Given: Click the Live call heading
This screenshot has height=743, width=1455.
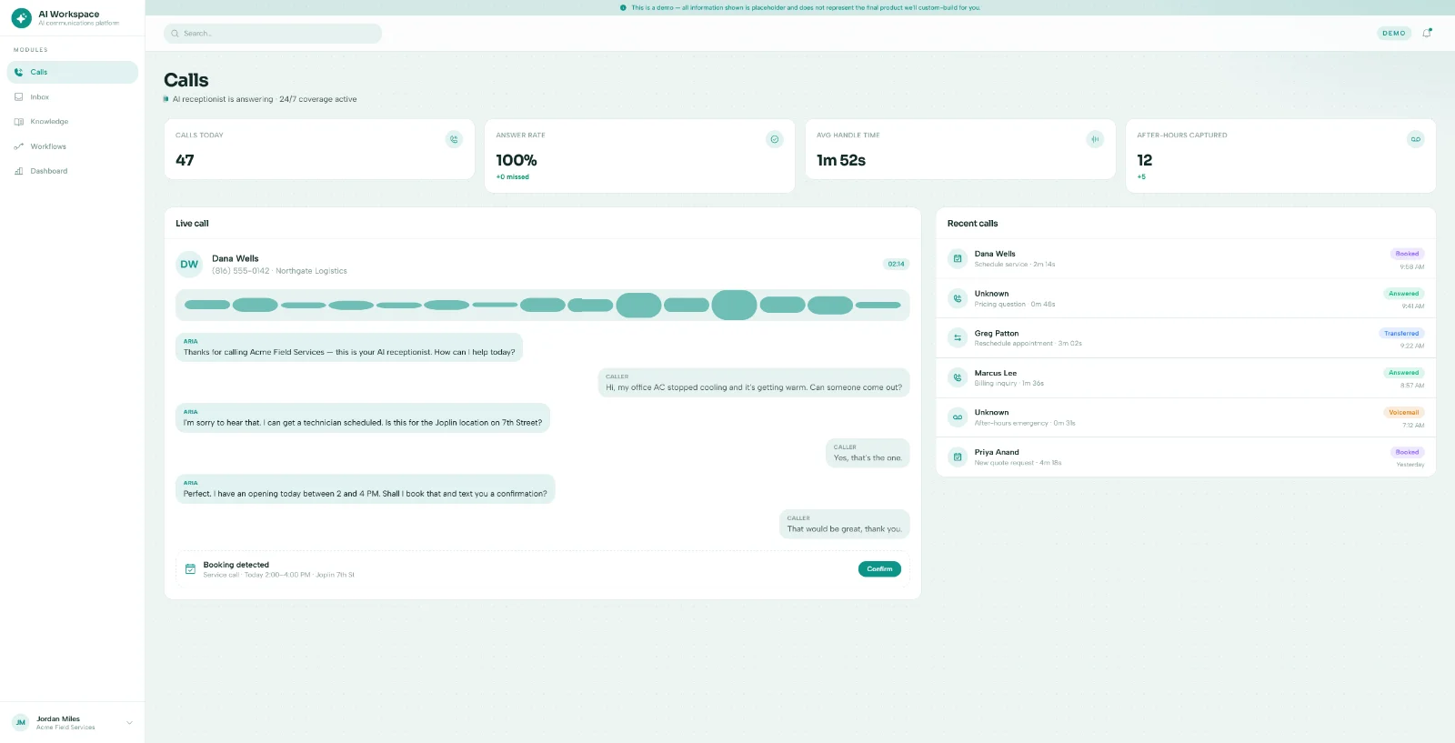Looking at the screenshot, I should pyautogui.click(x=192, y=224).
